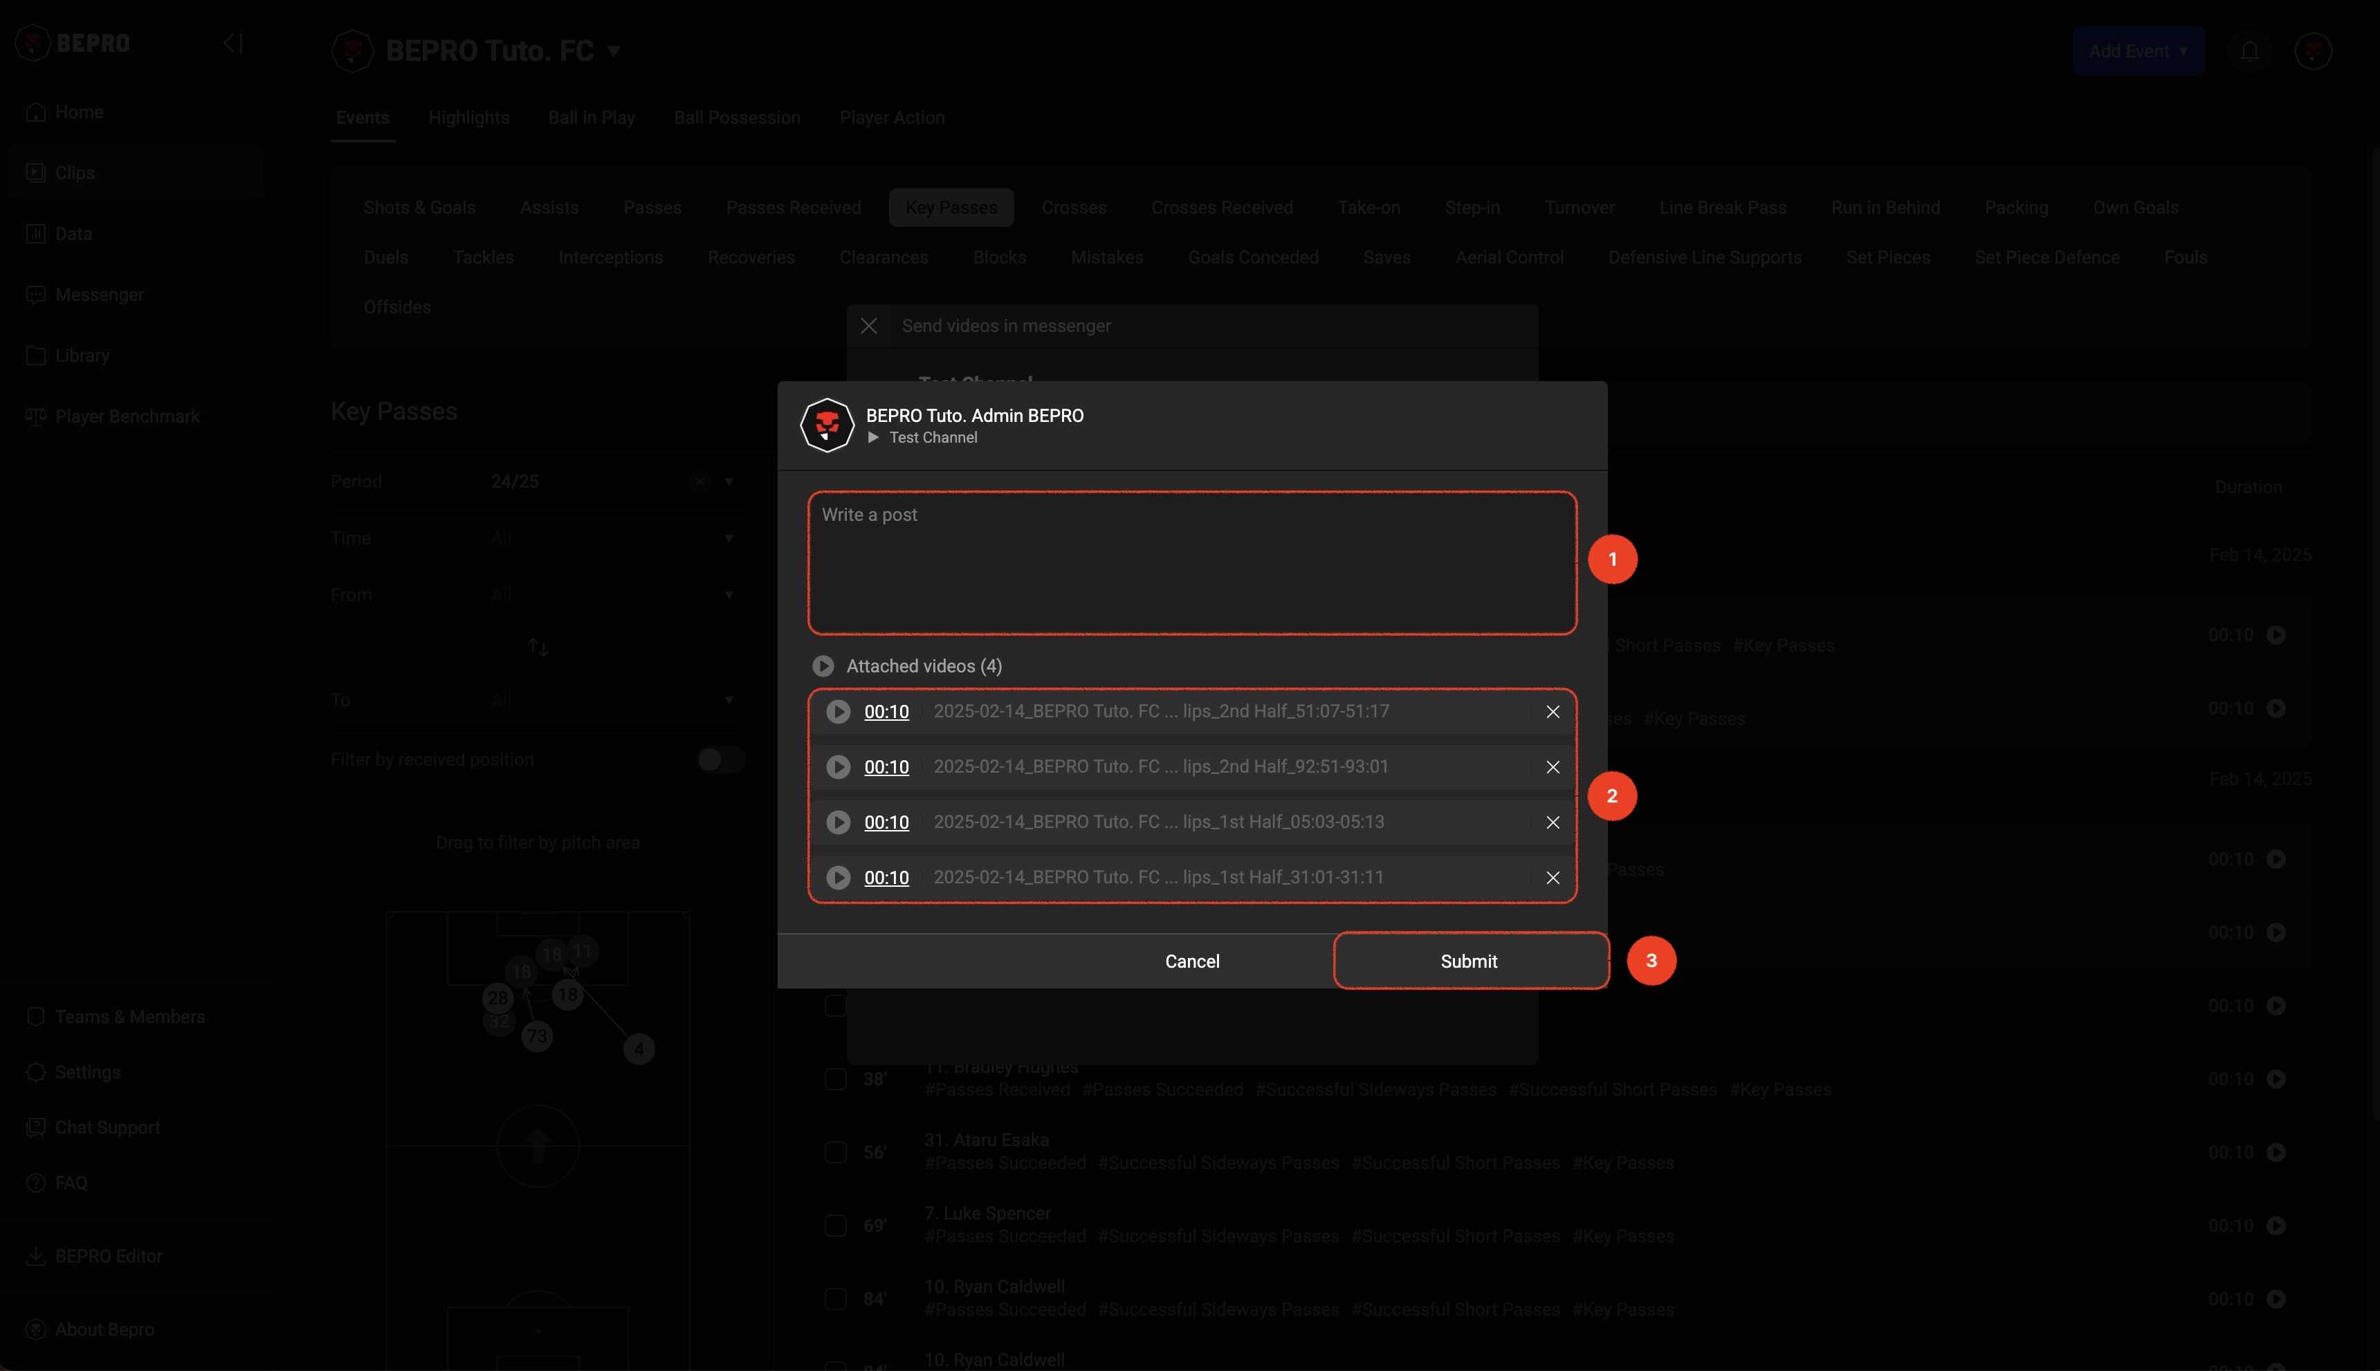Screen dimensions: 2380x1371
Task: Open the Add Event dropdown button
Action: (2138, 52)
